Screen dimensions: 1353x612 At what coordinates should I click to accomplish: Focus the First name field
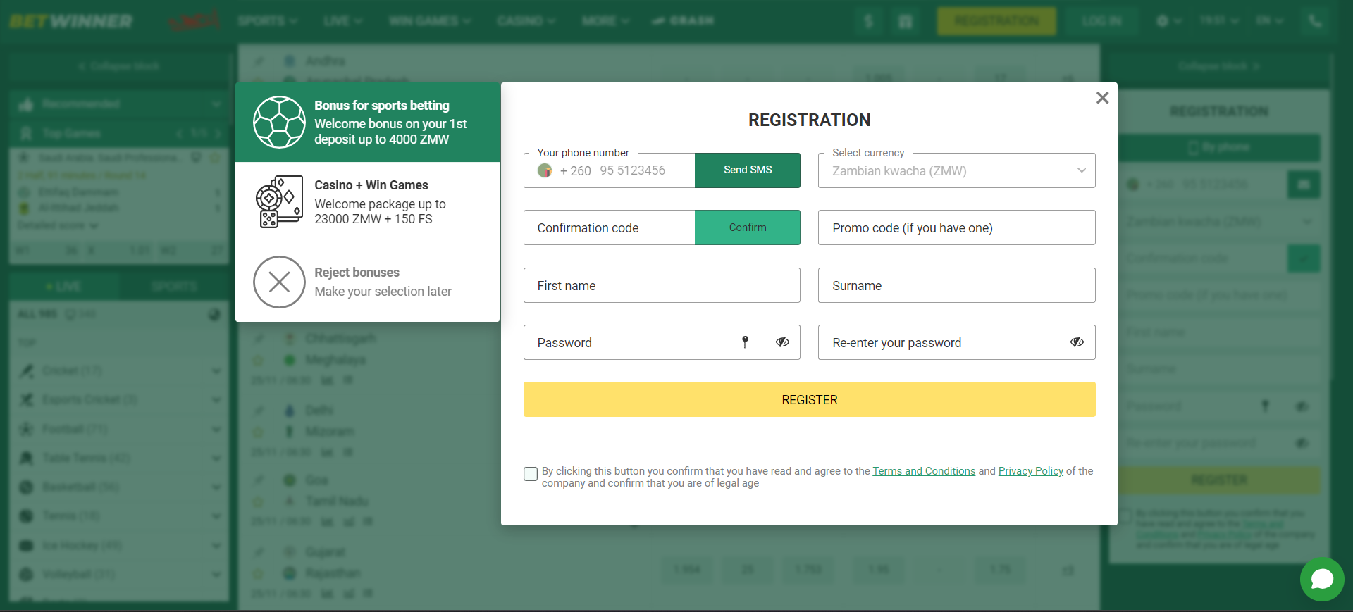pyautogui.click(x=662, y=285)
